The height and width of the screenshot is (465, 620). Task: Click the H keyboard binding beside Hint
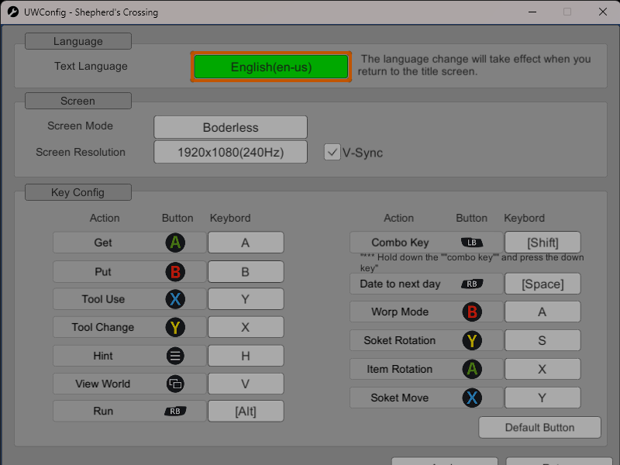246,355
